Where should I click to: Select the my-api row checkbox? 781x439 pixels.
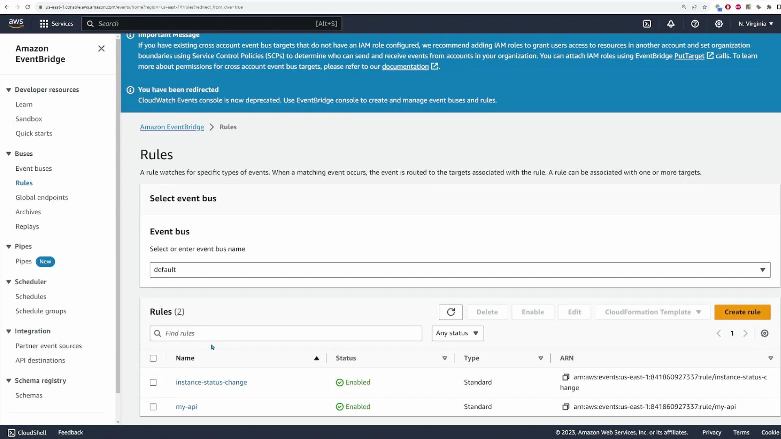point(153,406)
